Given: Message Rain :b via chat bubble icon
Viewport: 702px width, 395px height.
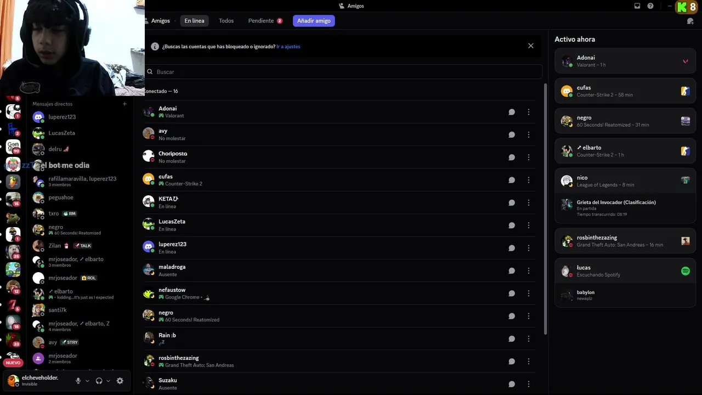Looking at the screenshot, I should click(512, 338).
